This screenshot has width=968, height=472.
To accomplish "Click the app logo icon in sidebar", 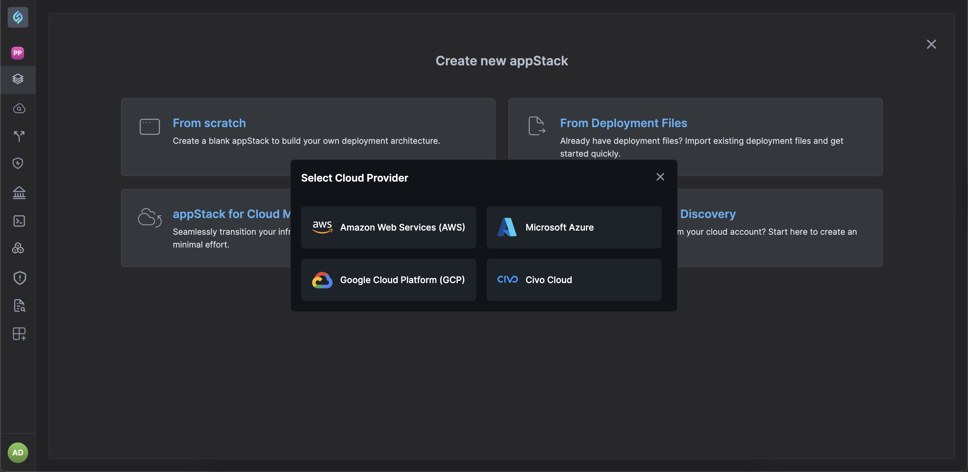I will pyautogui.click(x=18, y=17).
